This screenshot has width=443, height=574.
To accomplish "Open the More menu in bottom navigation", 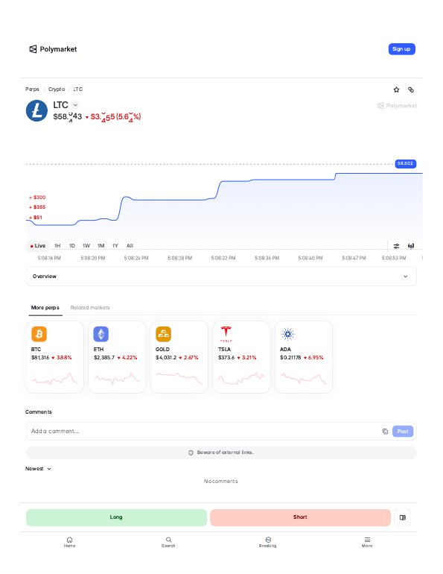I will click(x=367, y=542).
